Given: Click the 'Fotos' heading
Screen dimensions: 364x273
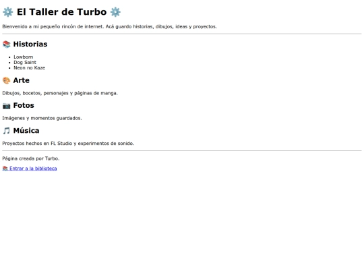Looking at the screenshot, I should click(24, 105).
